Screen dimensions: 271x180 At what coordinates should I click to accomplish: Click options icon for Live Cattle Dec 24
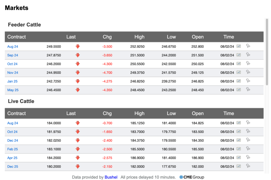point(248,140)
